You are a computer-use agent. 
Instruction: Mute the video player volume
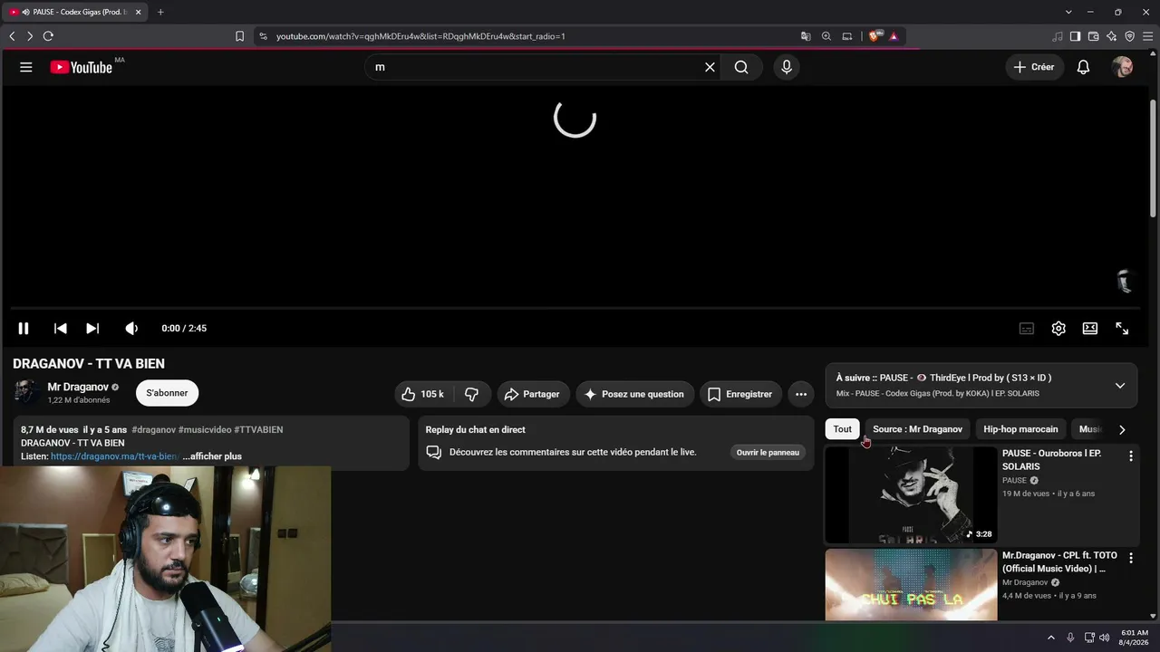[131, 328]
